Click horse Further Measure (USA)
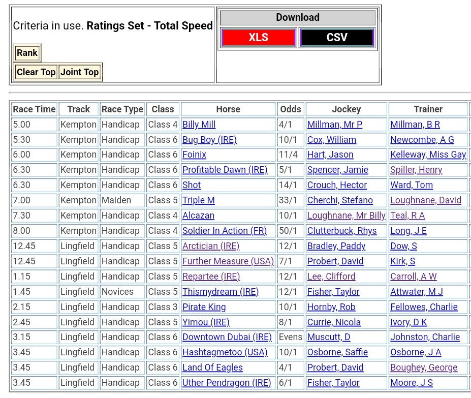 coord(228,261)
